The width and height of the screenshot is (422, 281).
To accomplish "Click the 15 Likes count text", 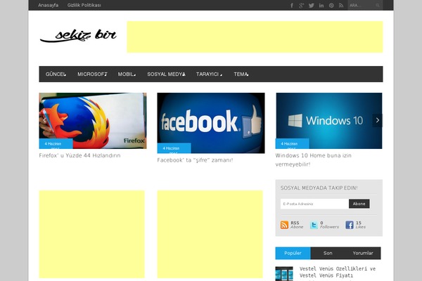I will [361, 225].
